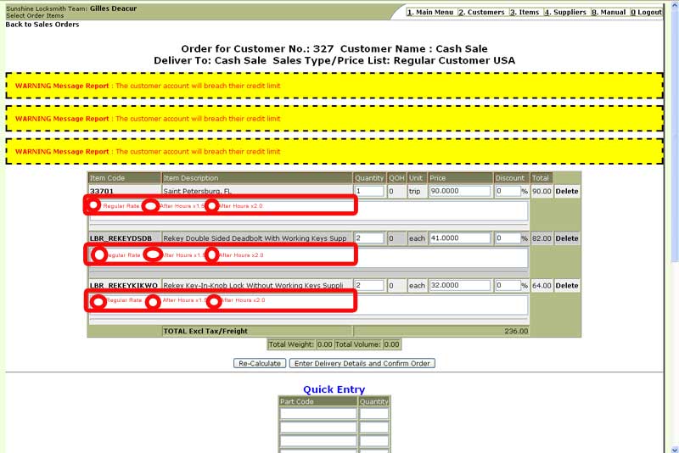
Task: Select Regular Rate for item 33701
Action: 93,205
